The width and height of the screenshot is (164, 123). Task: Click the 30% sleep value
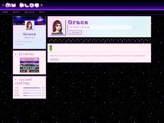pyautogui.click(x=43, y=93)
